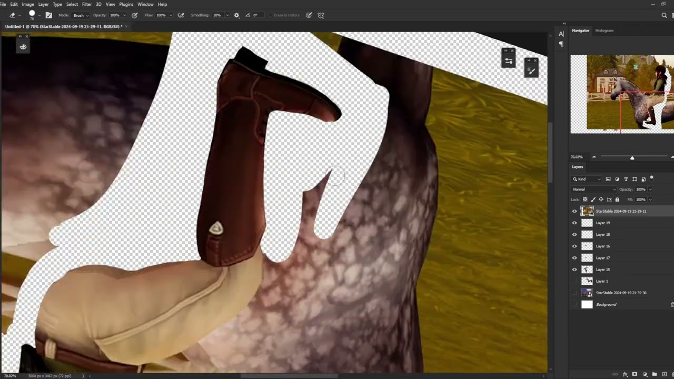This screenshot has height=379, width=674.
Task: Lock image pixels brush icon
Action: (x=593, y=200)
